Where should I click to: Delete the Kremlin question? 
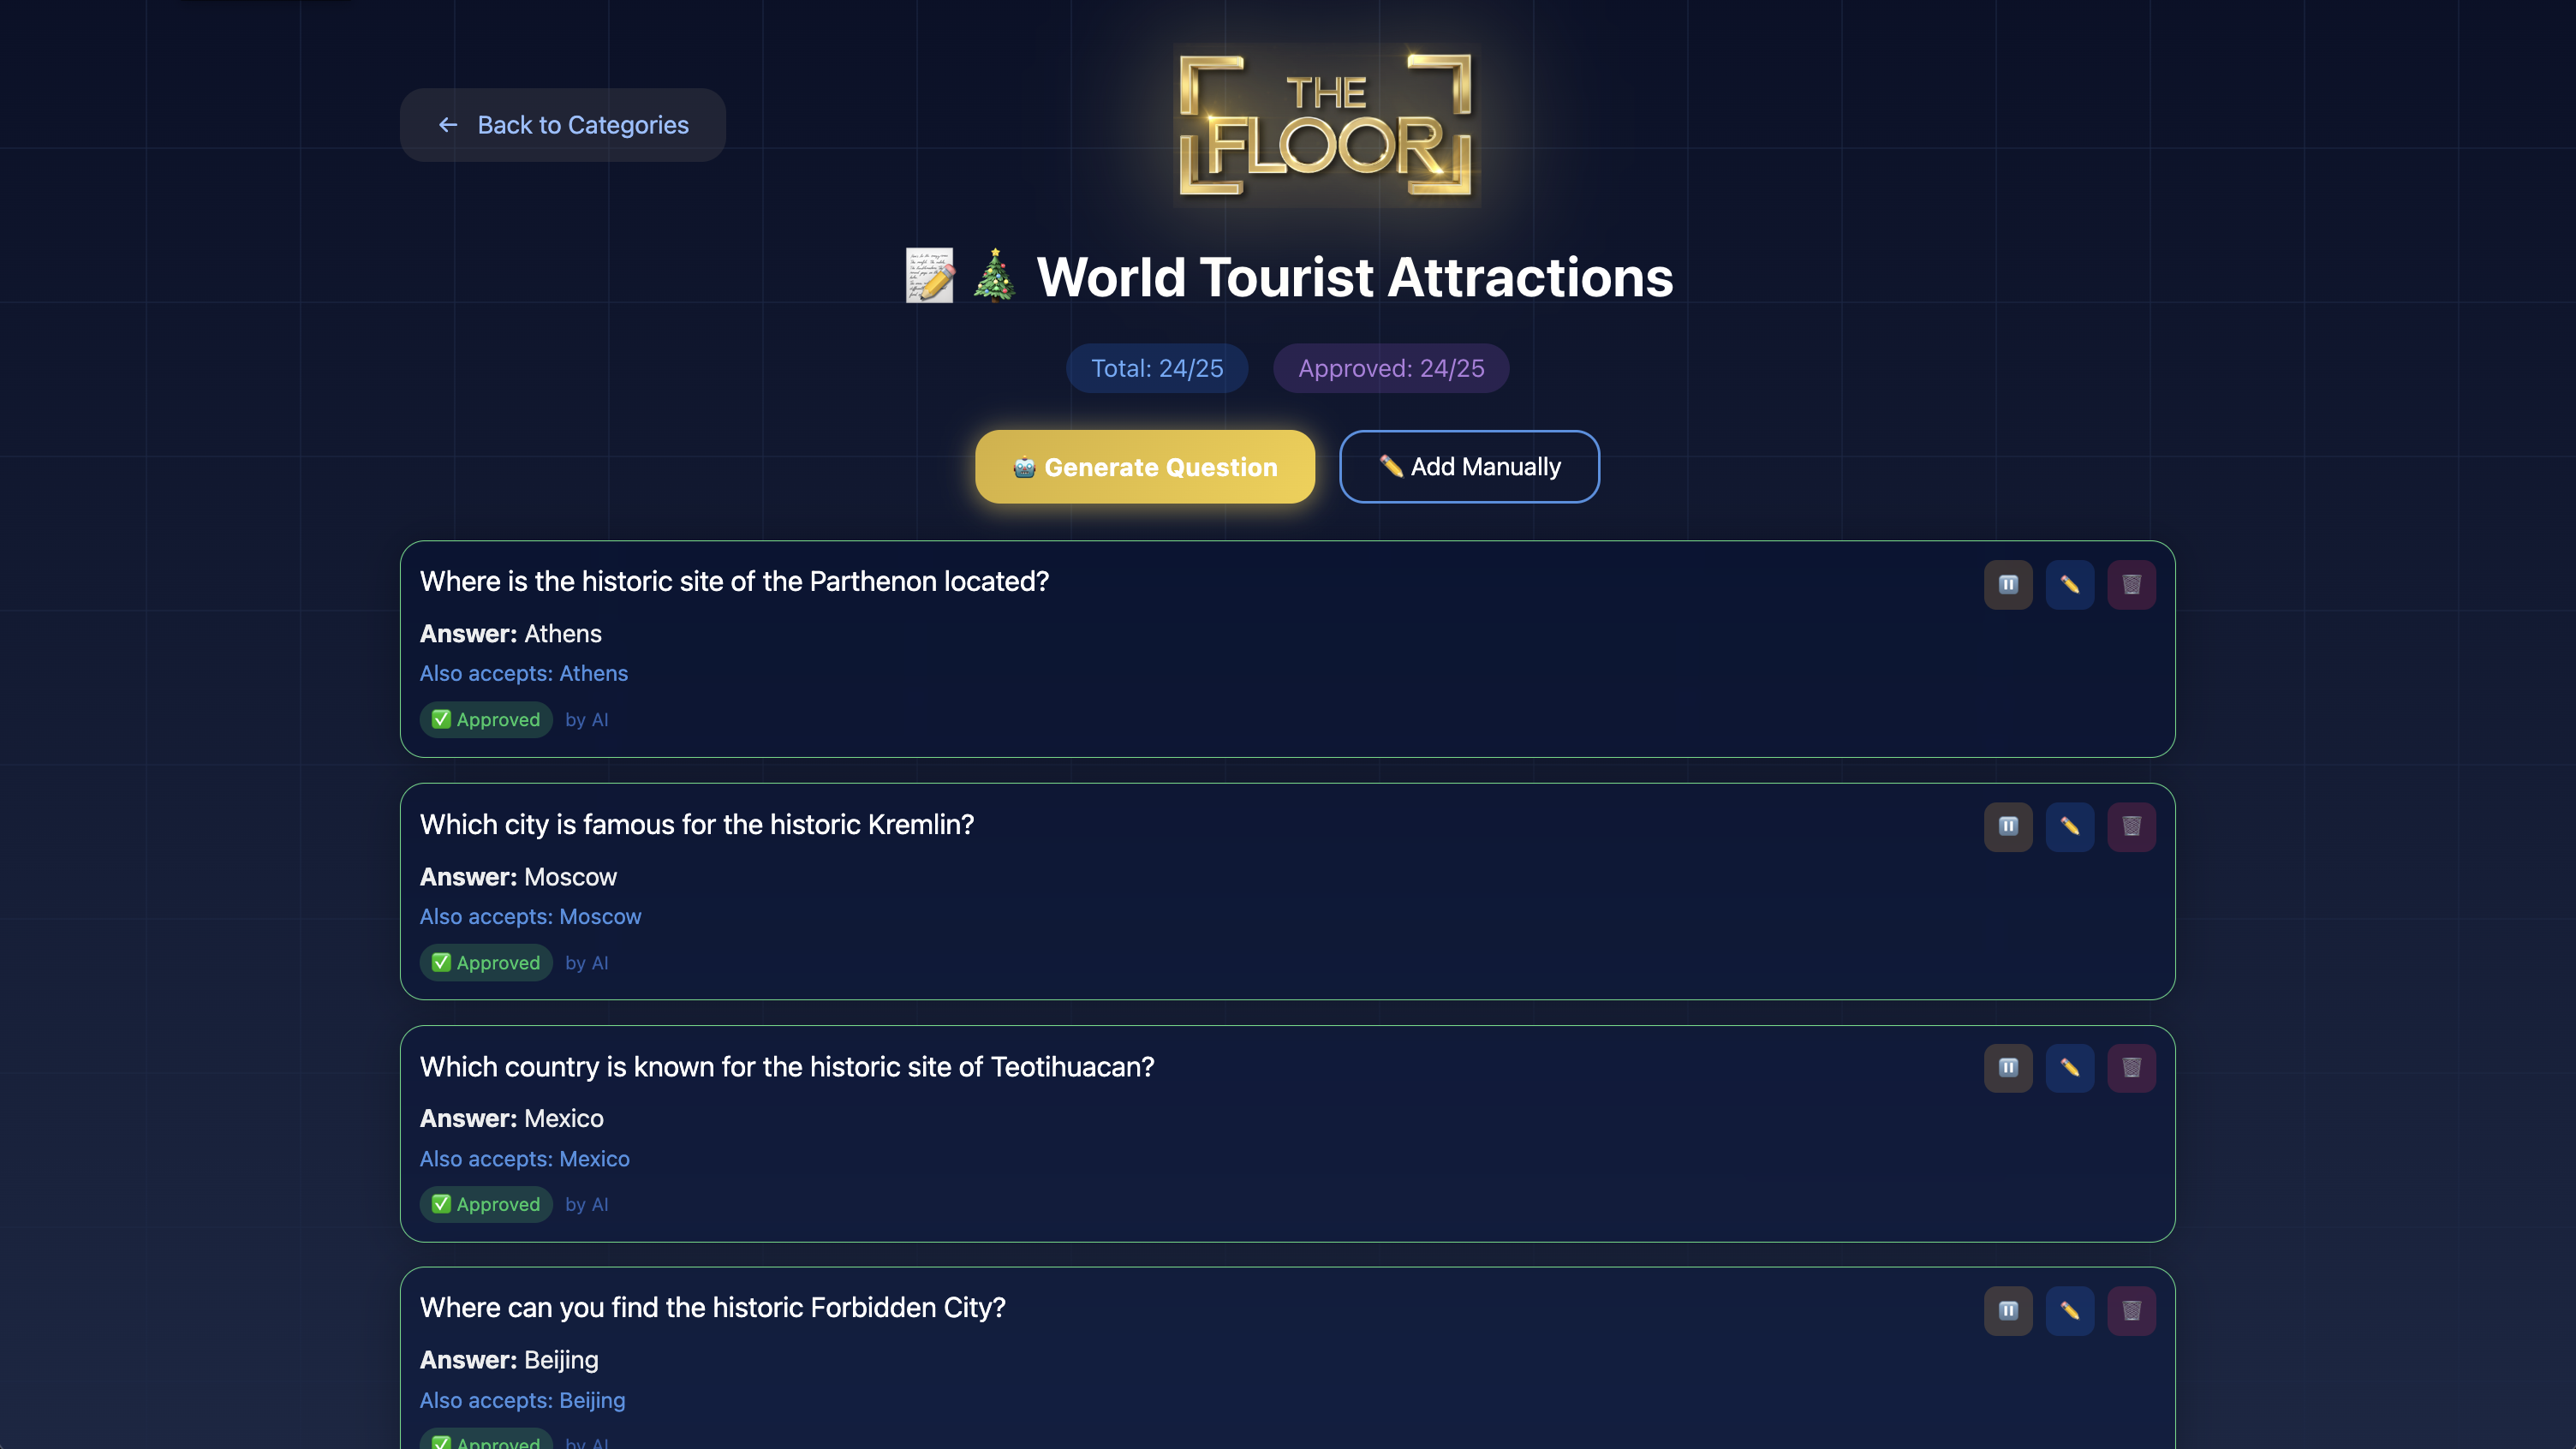(x=2131, y=827)
